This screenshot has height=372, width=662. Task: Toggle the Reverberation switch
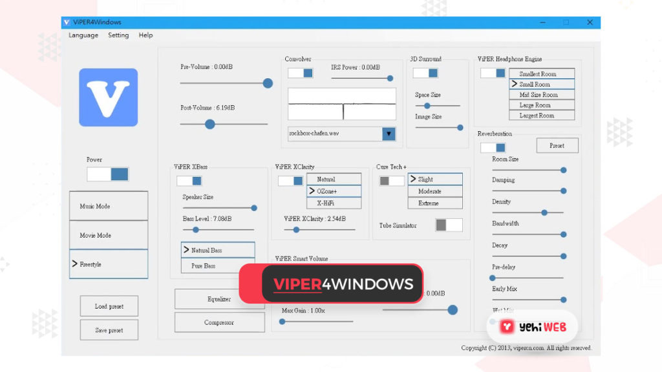click(x=493, y=147)
